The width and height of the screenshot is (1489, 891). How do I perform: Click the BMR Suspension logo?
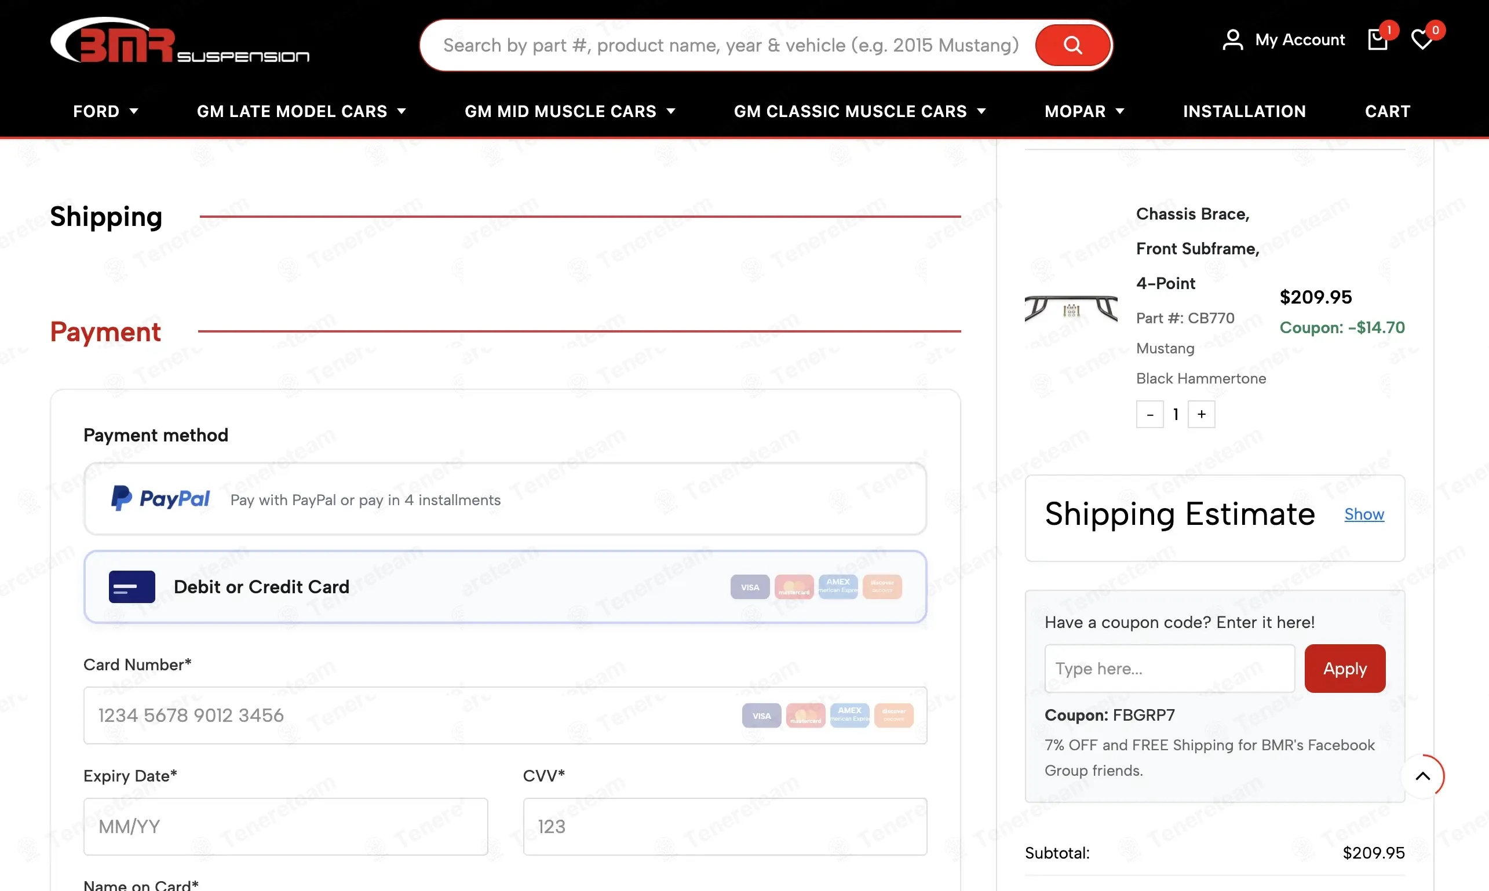[x=180, y=41]
